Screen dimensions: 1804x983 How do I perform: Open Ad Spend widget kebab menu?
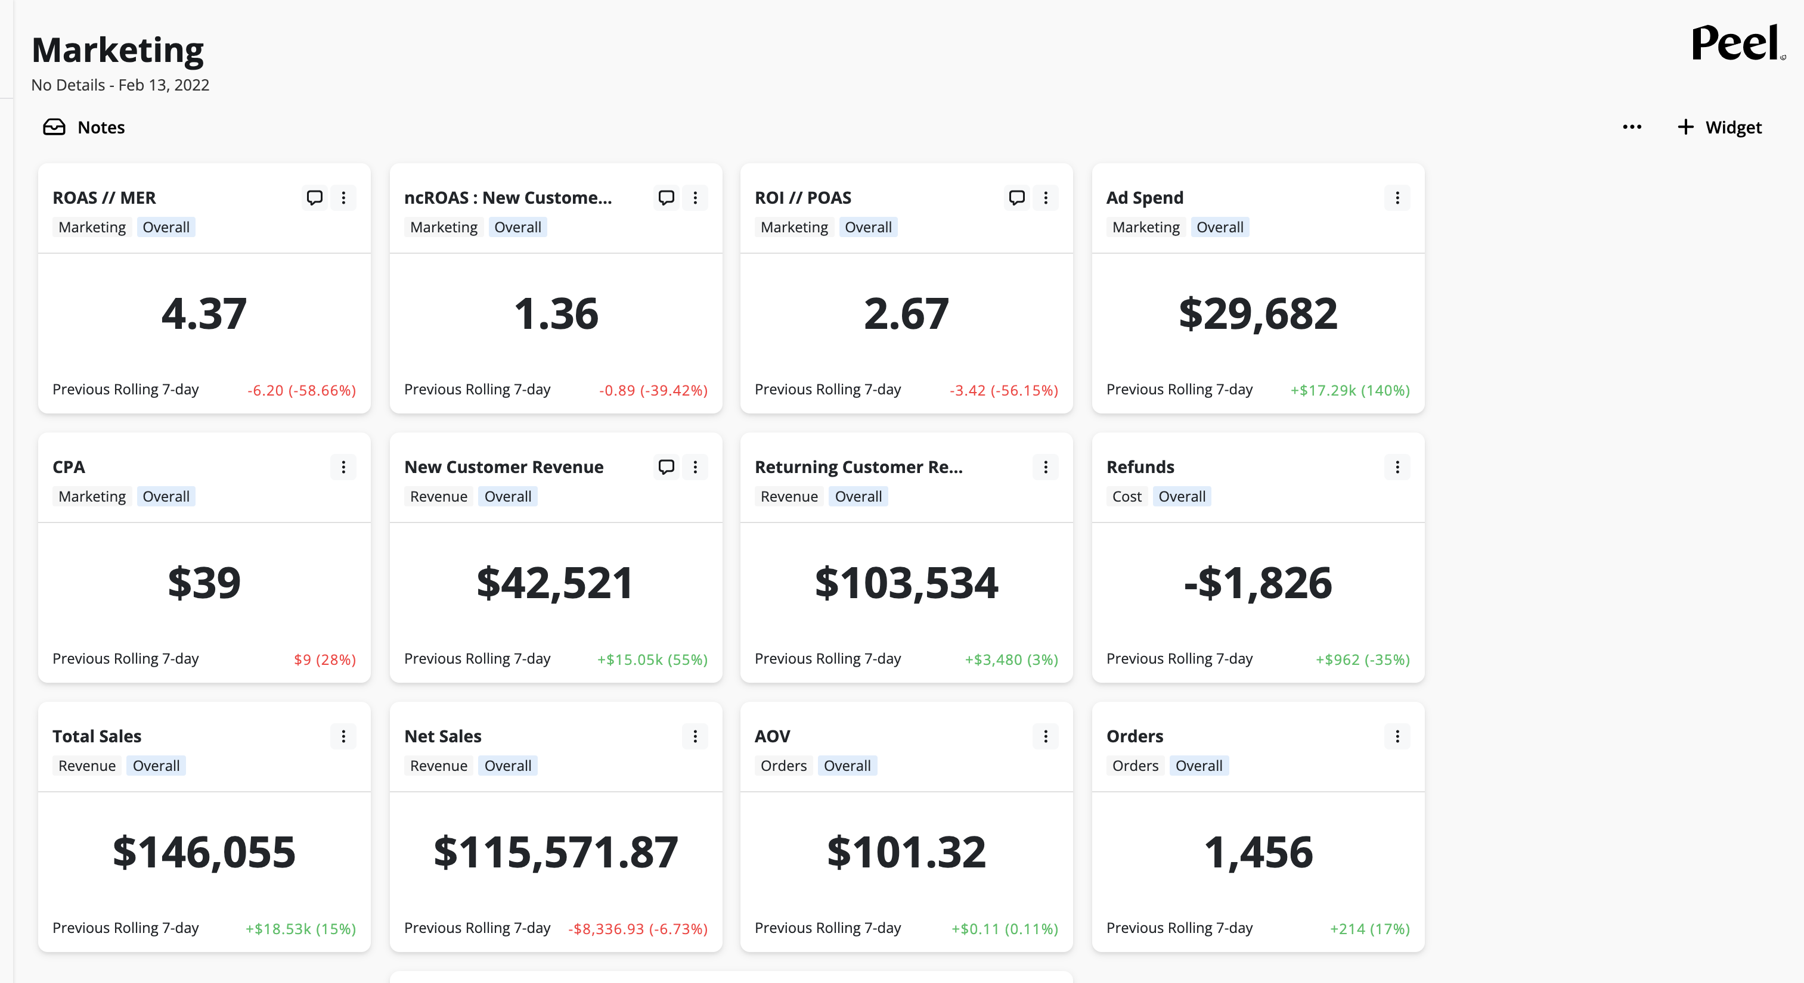(1397, 197)
